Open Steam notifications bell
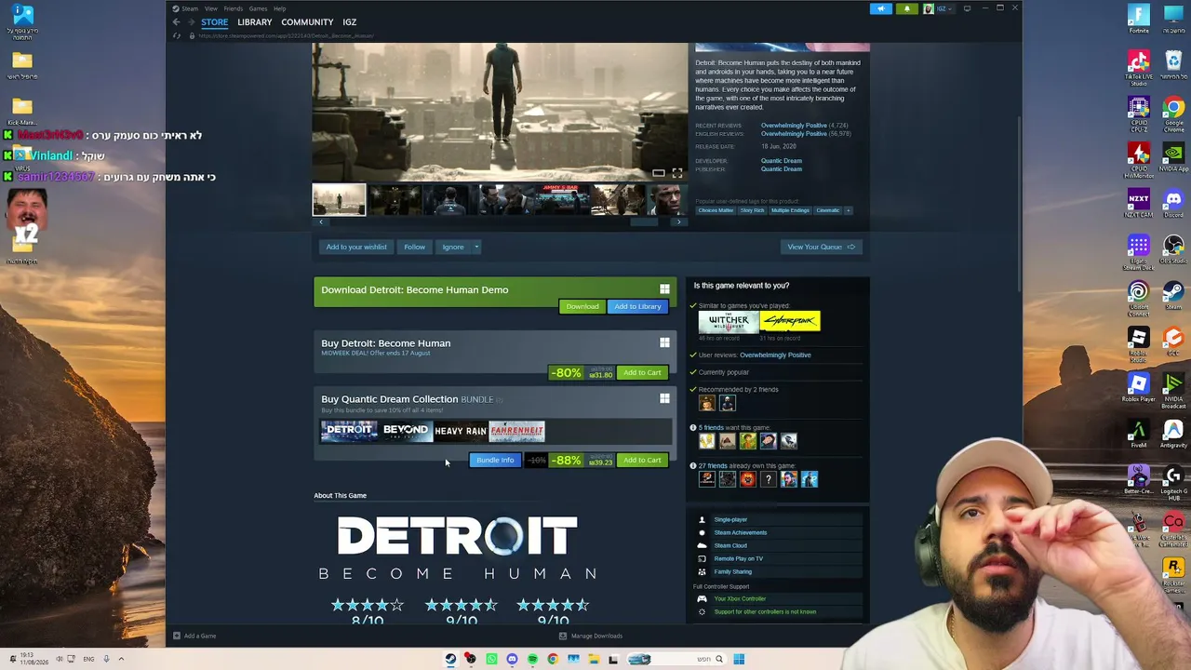Viewport: 1191px width, 670px height. 906,9
